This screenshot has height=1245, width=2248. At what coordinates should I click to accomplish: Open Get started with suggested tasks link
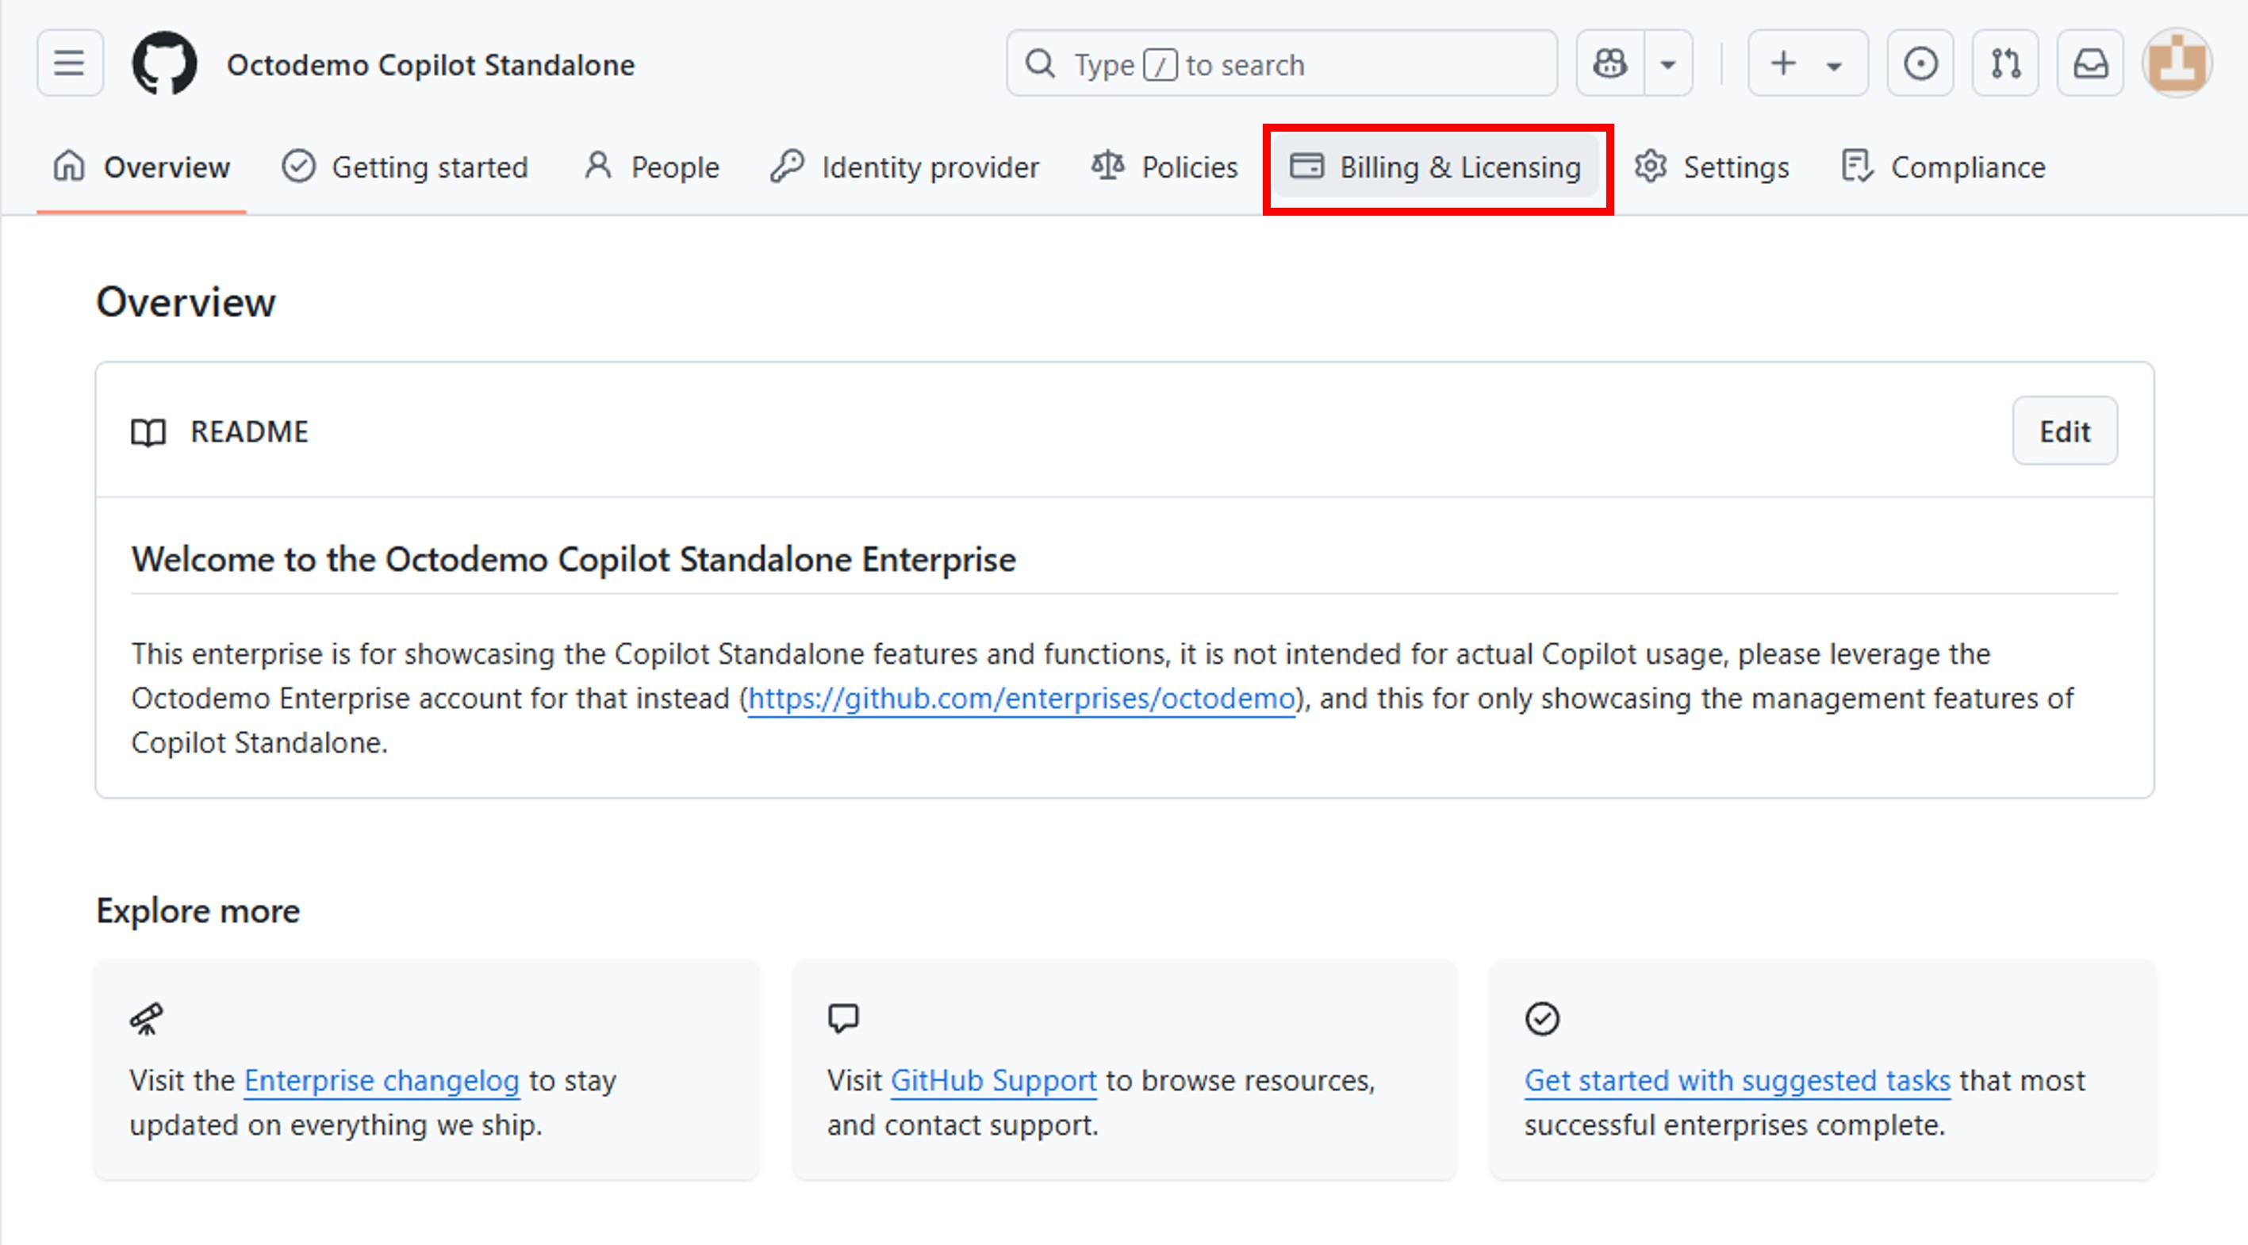pos(1736,1081)
